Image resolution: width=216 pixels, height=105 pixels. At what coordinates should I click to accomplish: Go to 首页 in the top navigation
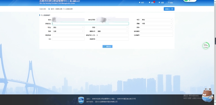[143, 3]
